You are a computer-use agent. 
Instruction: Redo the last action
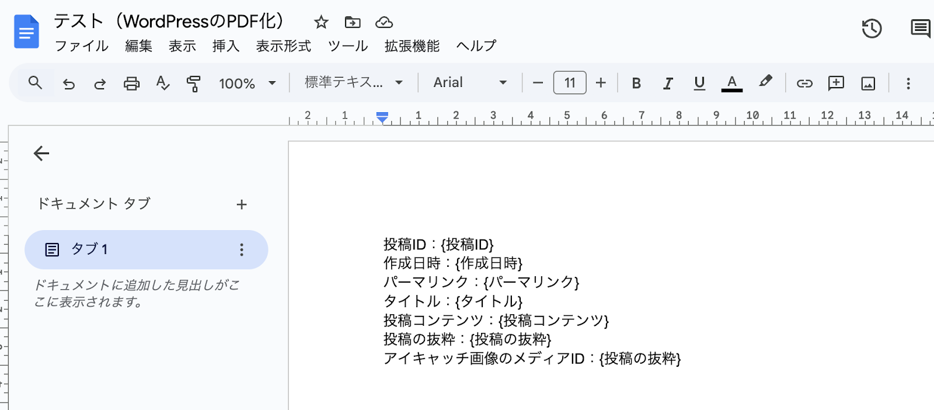[x=100, y=84]
